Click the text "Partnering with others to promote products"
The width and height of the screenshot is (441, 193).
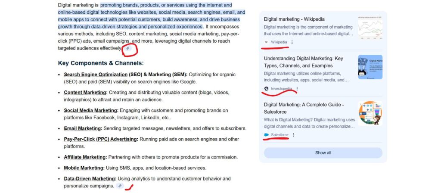tap(151, 157)
